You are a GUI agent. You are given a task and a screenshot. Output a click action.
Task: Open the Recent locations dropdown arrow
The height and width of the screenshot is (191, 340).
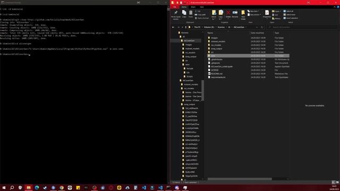pos(182,27)
